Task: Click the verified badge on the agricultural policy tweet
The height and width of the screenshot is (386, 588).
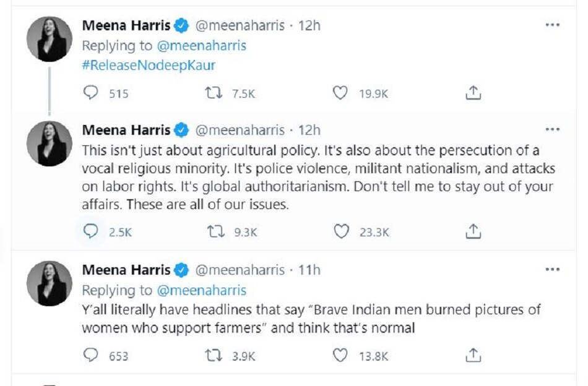Action: click(x=180, y=130)
